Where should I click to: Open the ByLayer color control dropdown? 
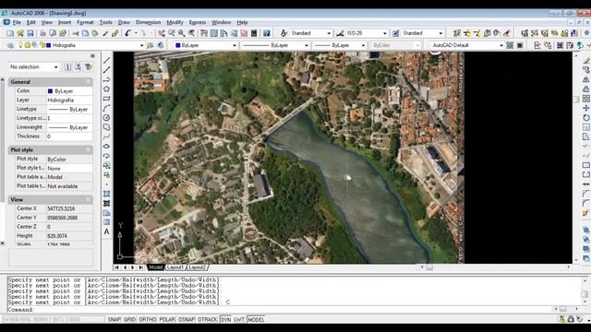tap(235, 45)
